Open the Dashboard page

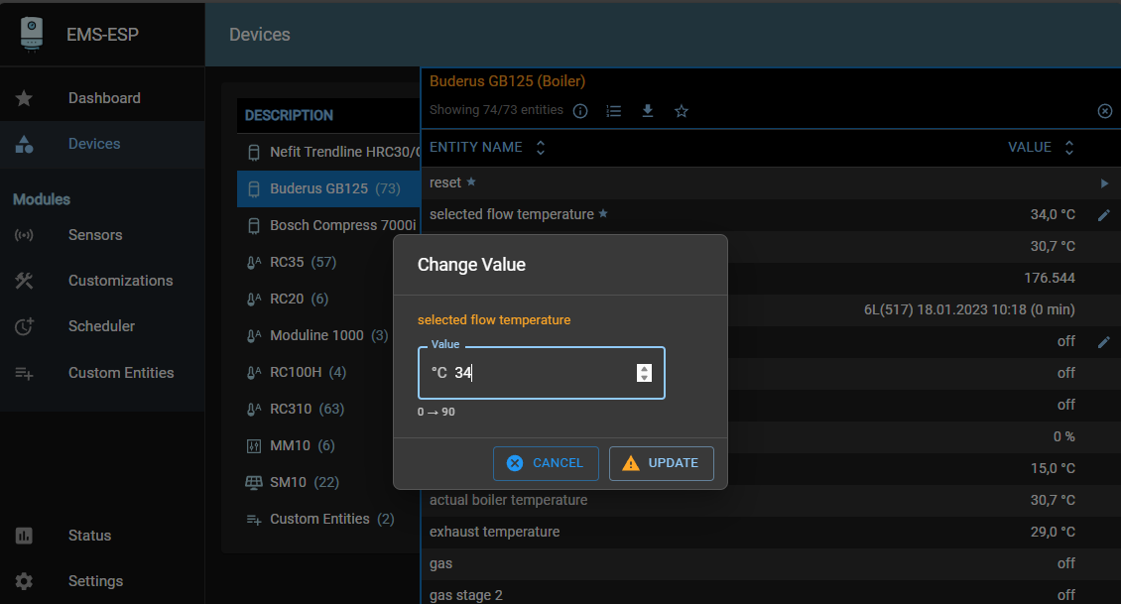point(103,98)
